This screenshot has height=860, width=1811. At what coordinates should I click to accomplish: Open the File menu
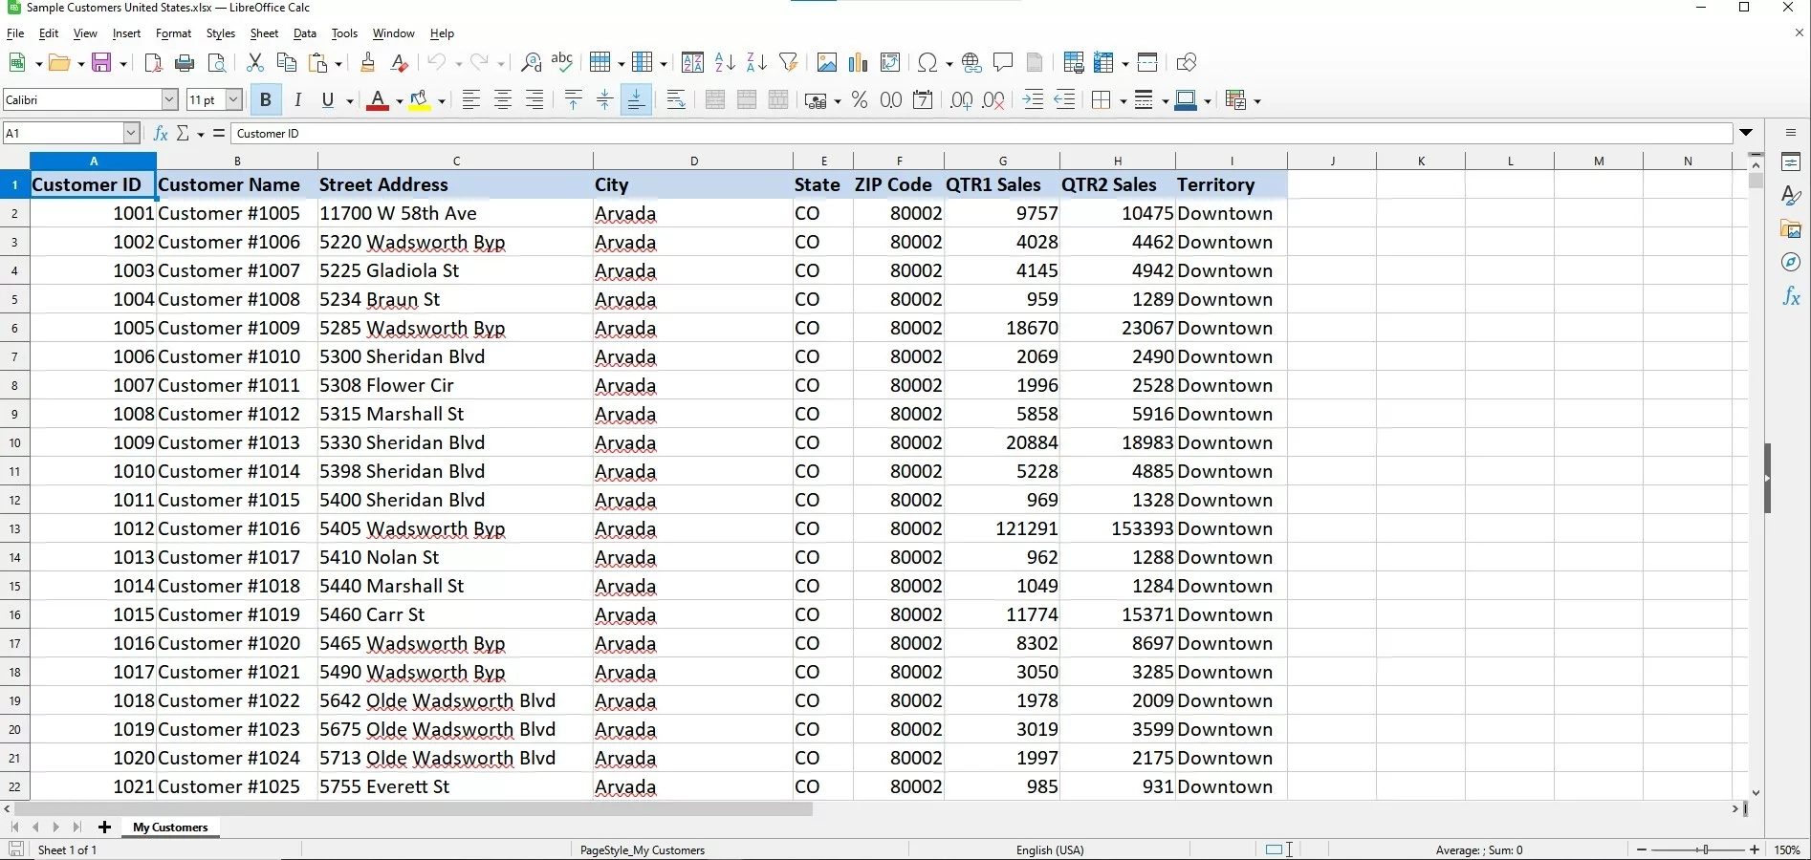click(15, 33)
